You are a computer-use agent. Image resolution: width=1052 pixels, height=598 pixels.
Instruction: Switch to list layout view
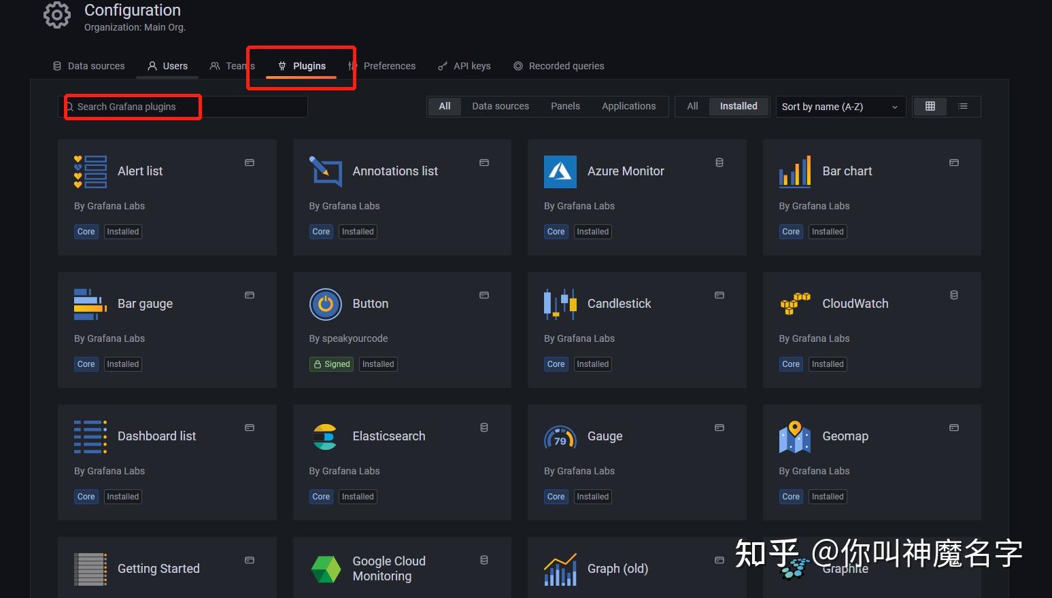click(x=963, y=106)
